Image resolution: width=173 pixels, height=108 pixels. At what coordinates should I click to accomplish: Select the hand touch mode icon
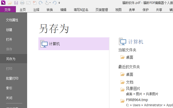(47, 3)
